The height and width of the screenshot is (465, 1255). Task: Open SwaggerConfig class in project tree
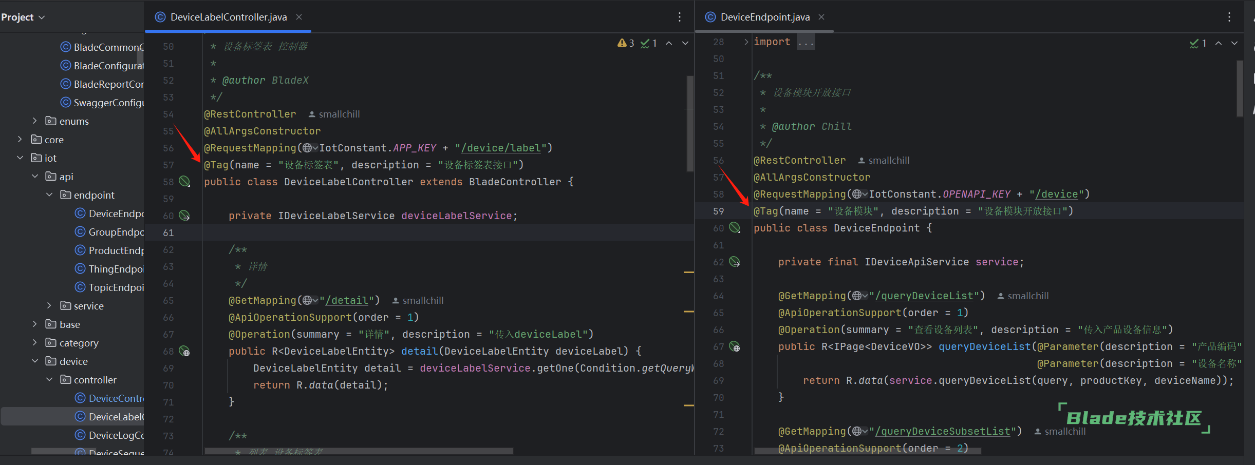[102, 103]
